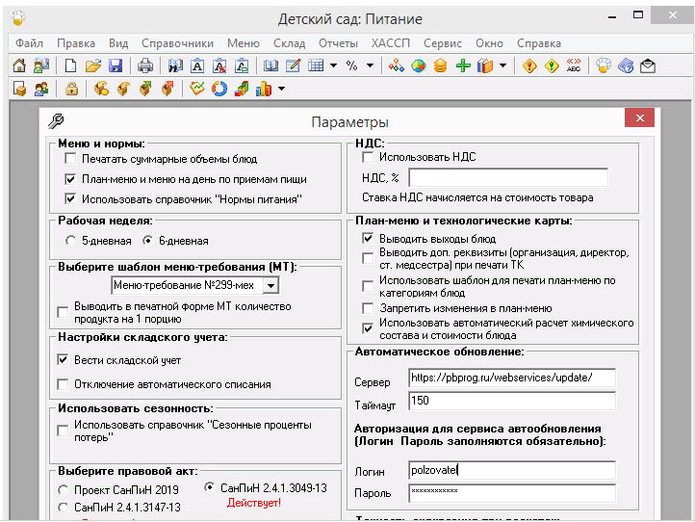Viewport: 695px width, 522px height.
Task: Open the 'Меню-требование №299-мех' template dropdown
Action: point(270,285)
